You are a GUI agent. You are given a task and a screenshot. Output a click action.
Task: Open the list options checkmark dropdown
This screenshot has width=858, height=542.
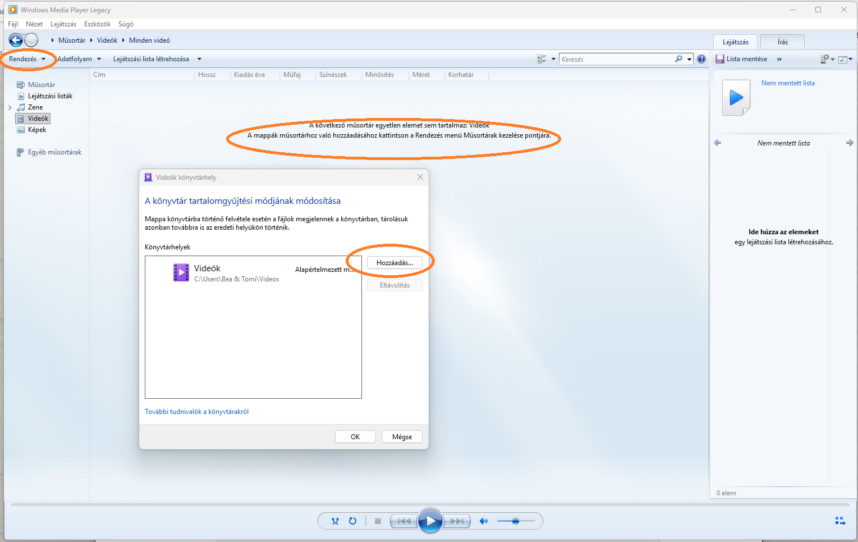tap(845, 59)
